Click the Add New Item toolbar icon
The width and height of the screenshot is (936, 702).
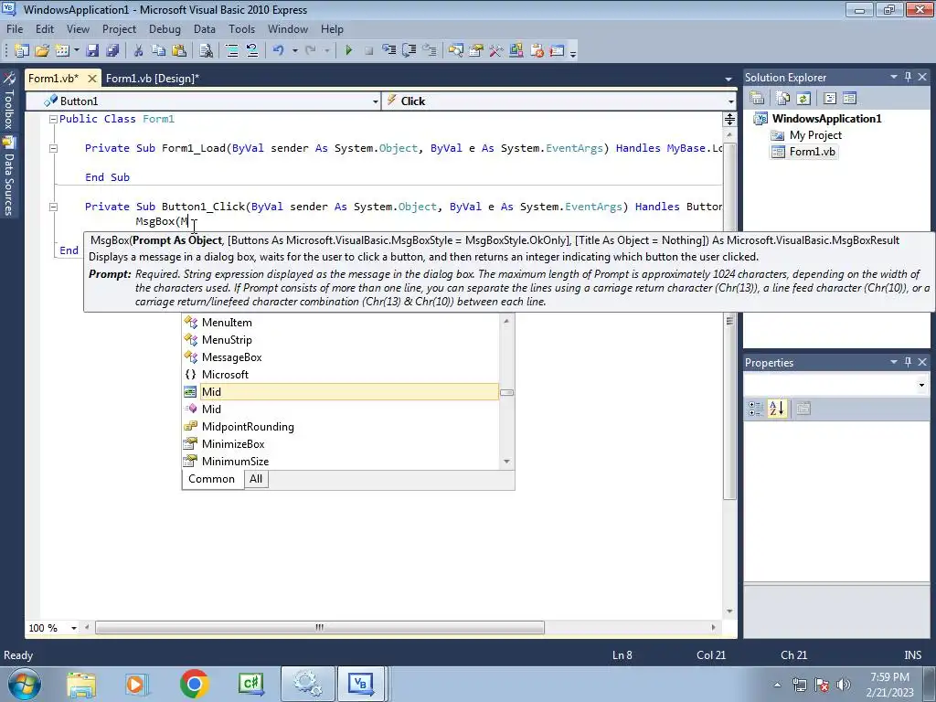(62, 51)
